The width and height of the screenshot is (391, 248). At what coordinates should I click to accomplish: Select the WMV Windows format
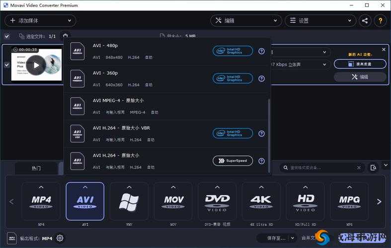(x=129, y=201)
